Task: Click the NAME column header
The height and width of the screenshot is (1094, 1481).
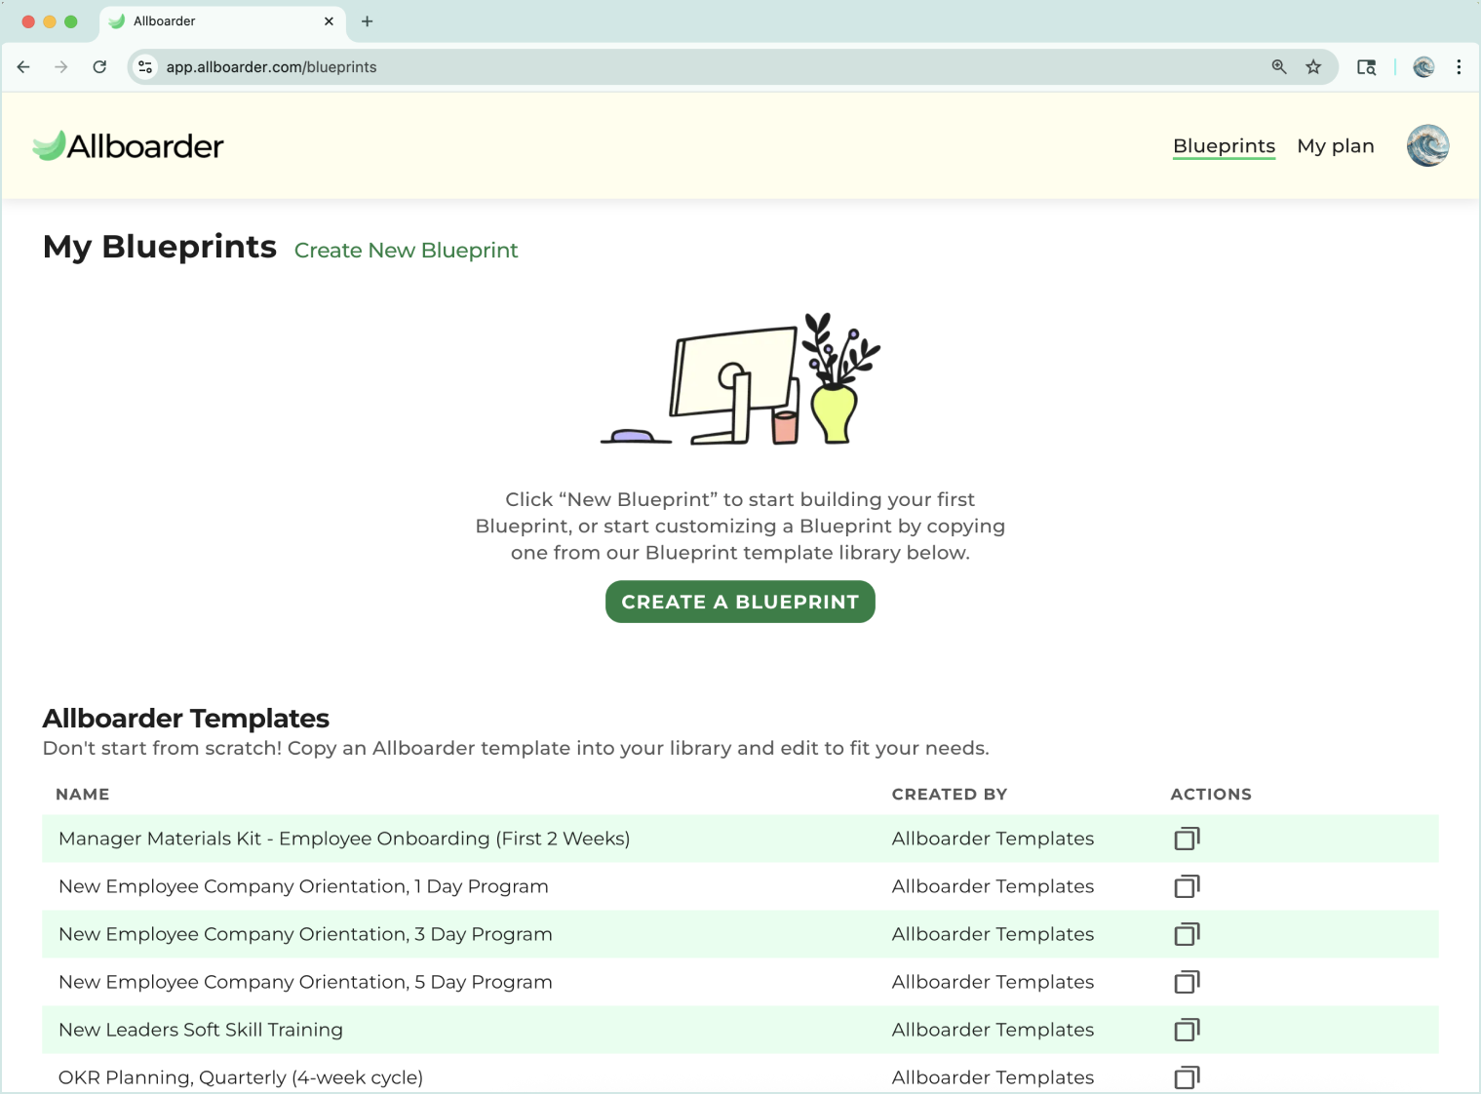Action: pos(83,795)
